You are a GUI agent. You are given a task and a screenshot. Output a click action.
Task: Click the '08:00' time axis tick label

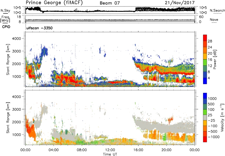point(82,150)
